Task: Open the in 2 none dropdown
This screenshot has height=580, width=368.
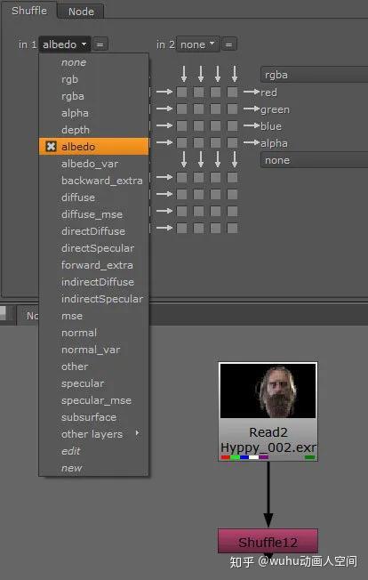Action: click(198, 44)
